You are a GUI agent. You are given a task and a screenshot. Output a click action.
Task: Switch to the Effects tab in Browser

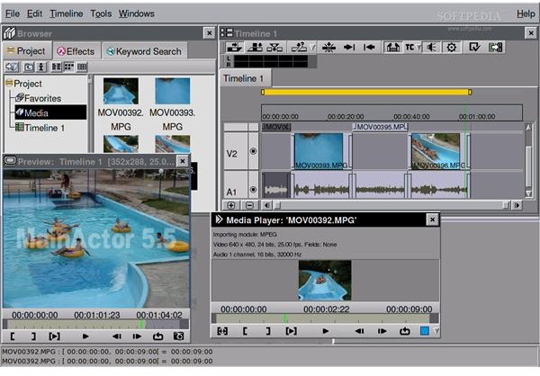[76, 51]
